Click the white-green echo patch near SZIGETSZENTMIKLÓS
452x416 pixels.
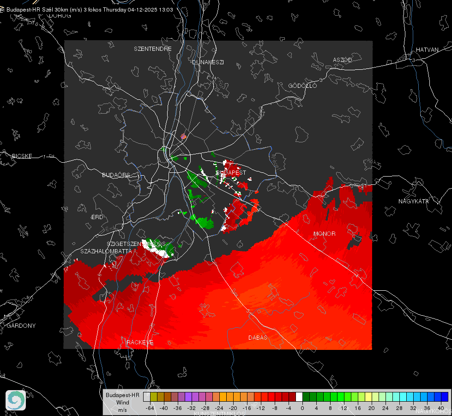[158, 249]
